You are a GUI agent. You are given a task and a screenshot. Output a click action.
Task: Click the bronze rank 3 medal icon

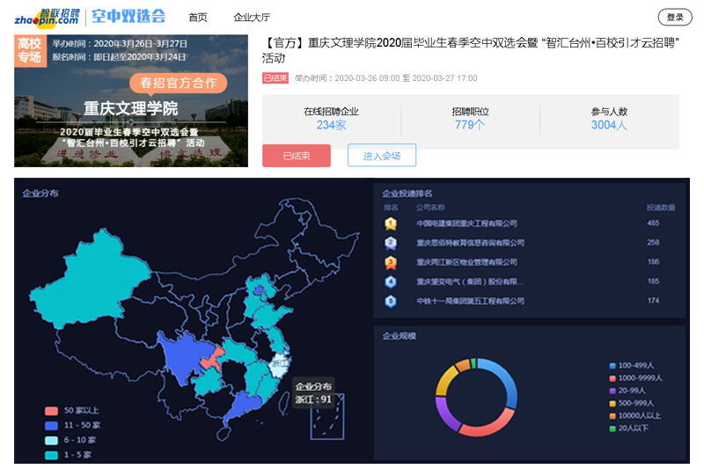tap(391, 262)
